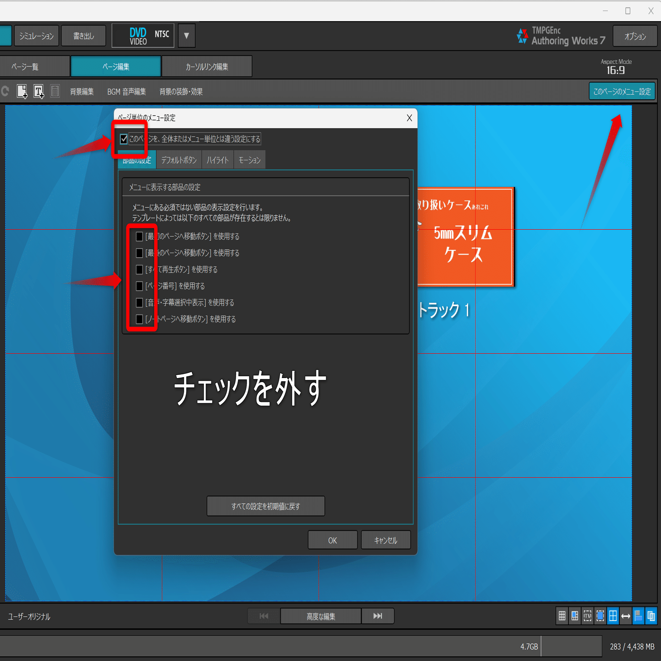Open the オプション button

(635, 36)
